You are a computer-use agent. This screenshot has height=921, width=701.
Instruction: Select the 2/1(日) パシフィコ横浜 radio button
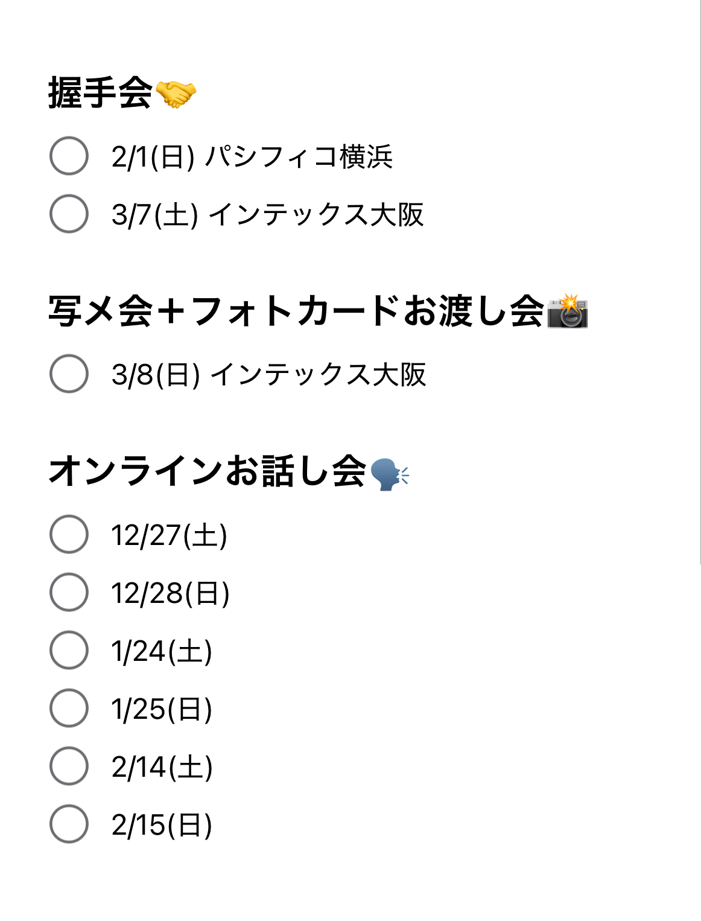pos(69,156)
